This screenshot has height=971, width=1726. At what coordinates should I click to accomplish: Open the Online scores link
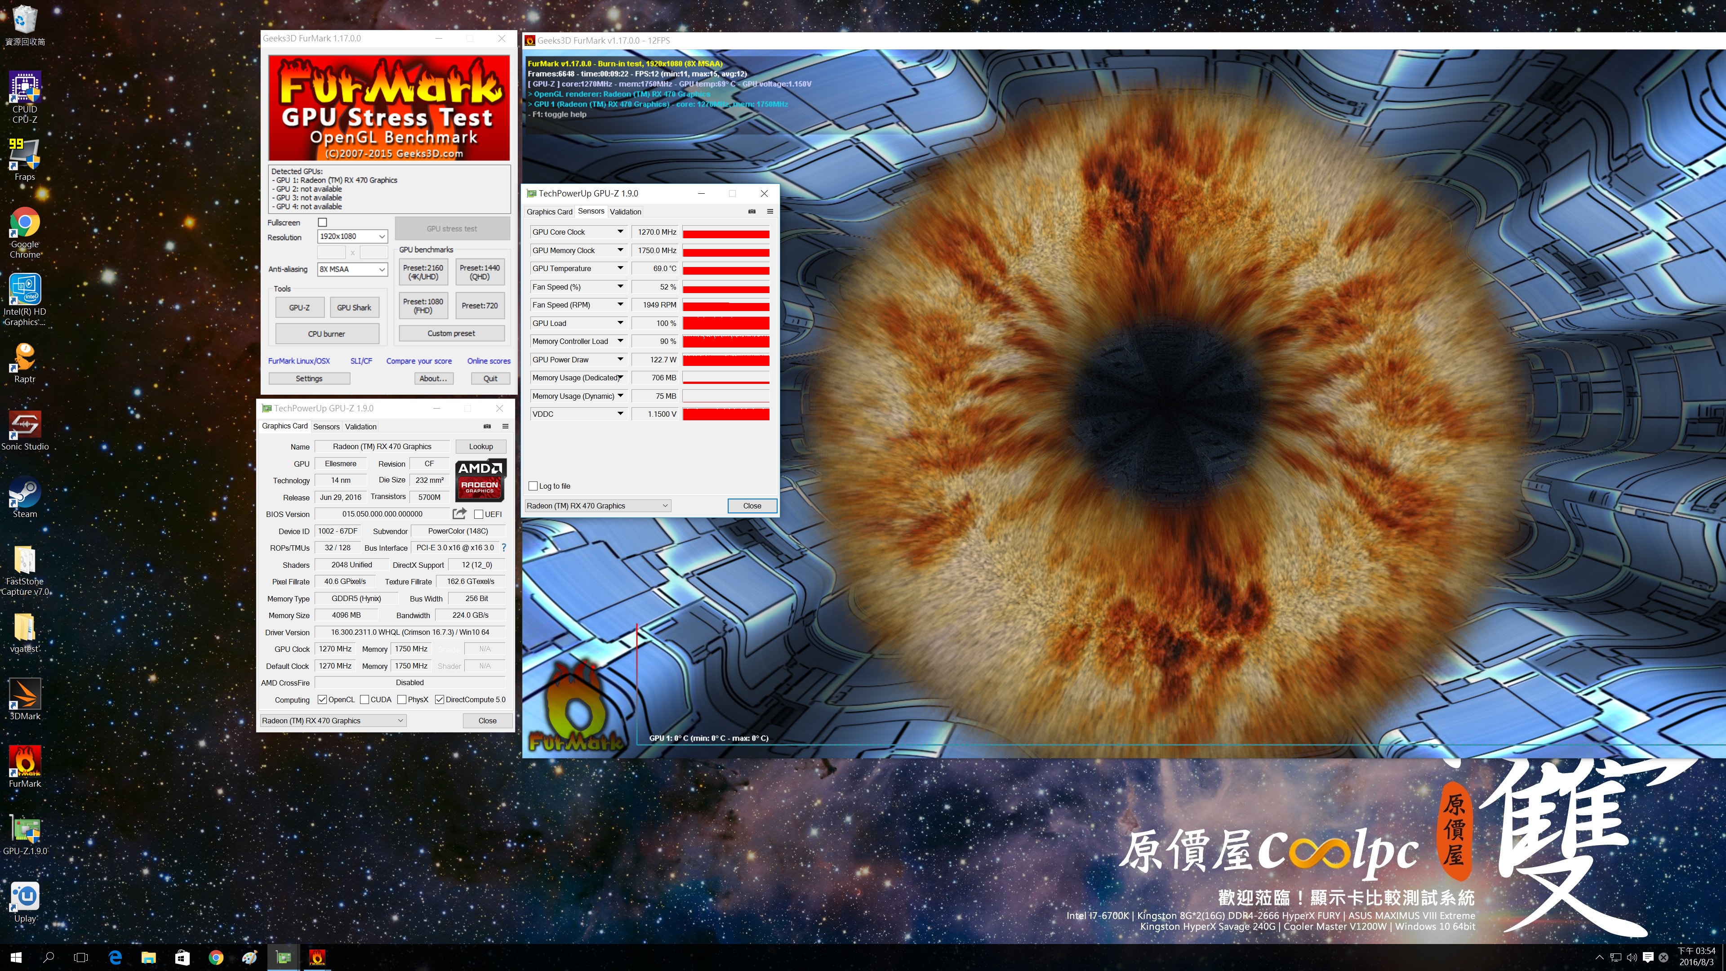[489, 361]
